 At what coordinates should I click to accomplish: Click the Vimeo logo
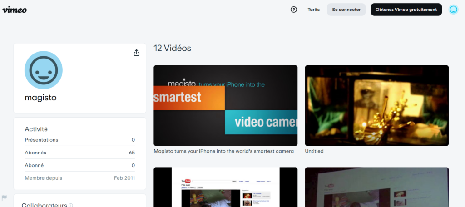coord(15,10)
